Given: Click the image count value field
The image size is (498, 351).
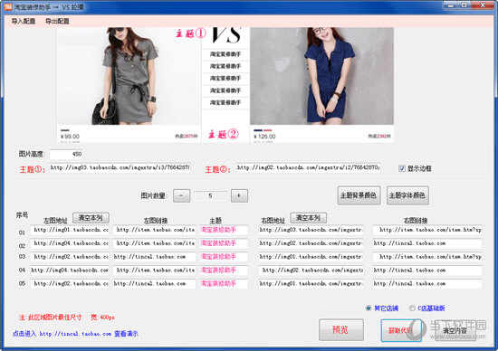Looking at the screenshot, I should (x=210, y=195).
